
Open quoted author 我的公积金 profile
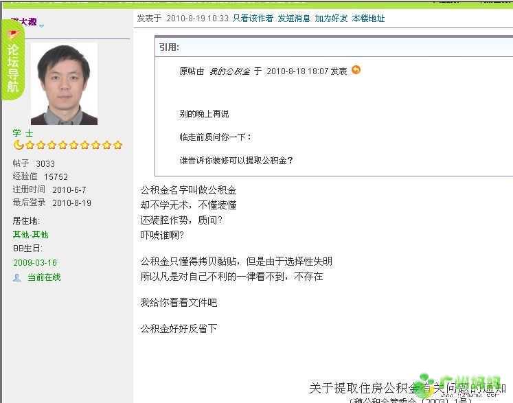(229, 71)
